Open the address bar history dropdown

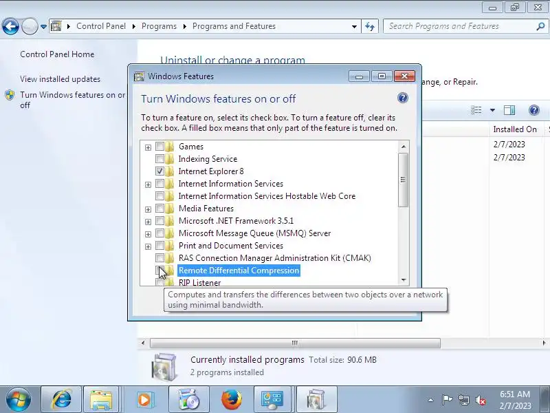[x=354, y=26]
